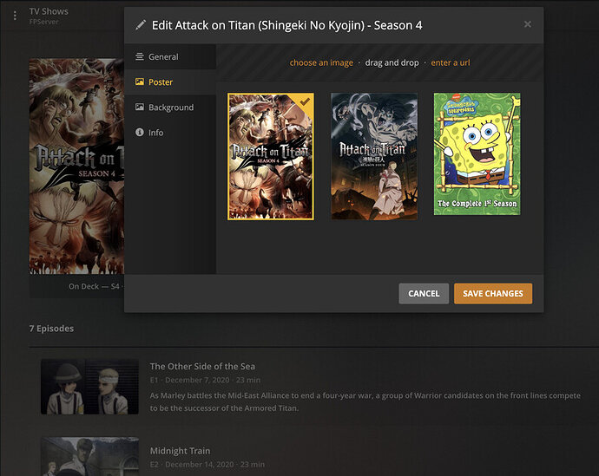
Task: Switch to the Info tab
Action: (170, 133)
